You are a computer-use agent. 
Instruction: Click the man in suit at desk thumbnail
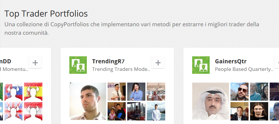coord(240,111)
